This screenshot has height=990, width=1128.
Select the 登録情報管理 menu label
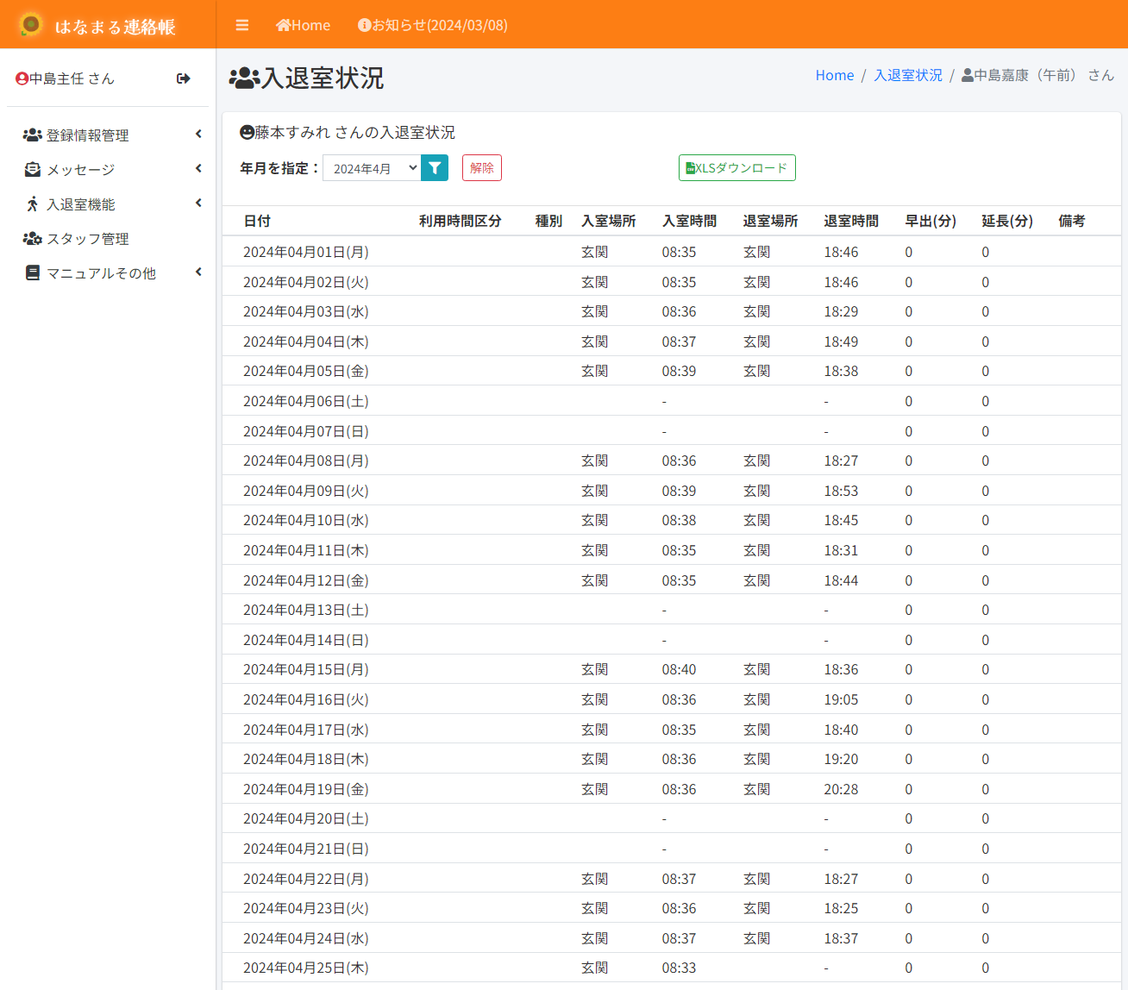click(88, 135)
